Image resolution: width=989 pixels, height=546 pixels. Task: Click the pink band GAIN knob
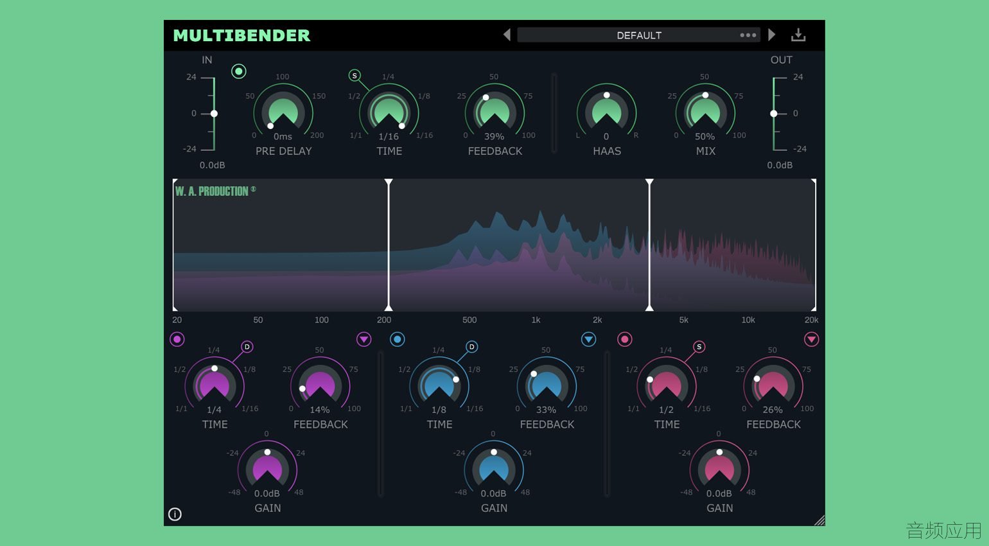(719, 469)
